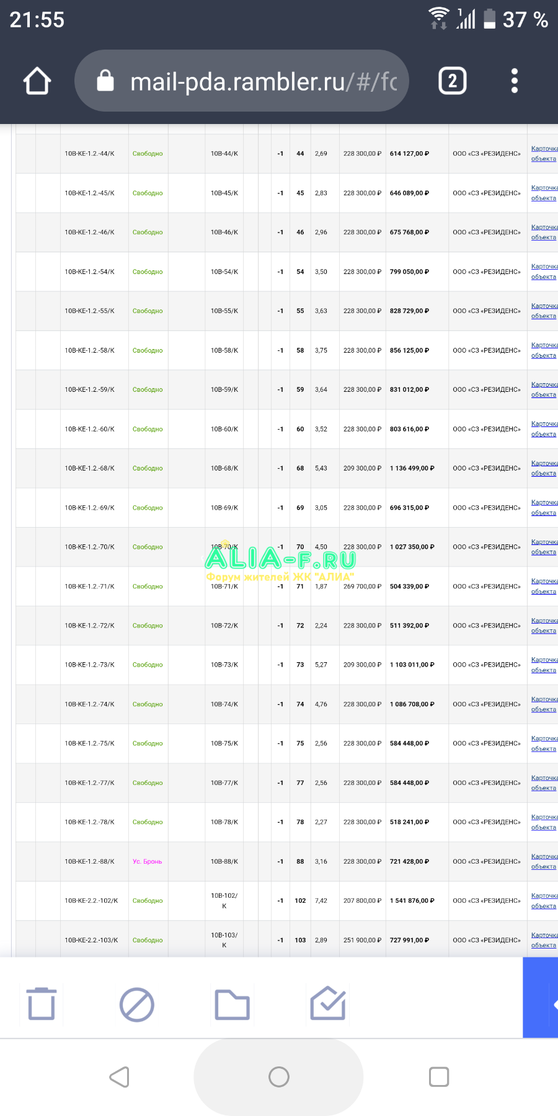Viewport: 558px width, 1116px height.
Task: Tap the rate 269 700,00 ₽
Action: 363,587
